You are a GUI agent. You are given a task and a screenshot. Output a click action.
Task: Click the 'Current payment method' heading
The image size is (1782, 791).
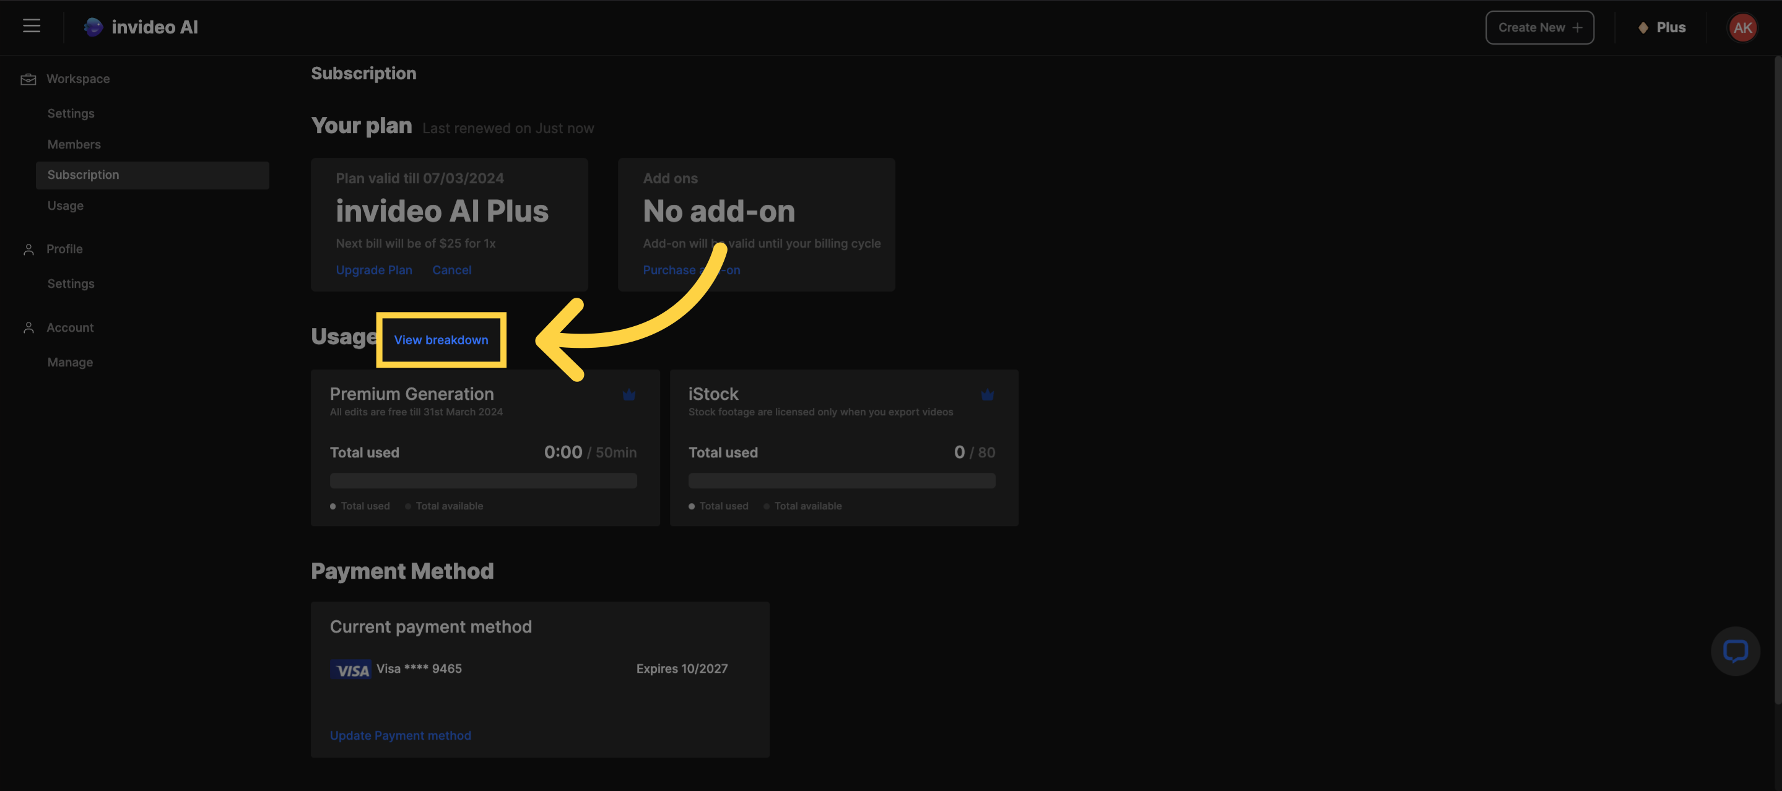pyautogui.click(x=430, y=627)
